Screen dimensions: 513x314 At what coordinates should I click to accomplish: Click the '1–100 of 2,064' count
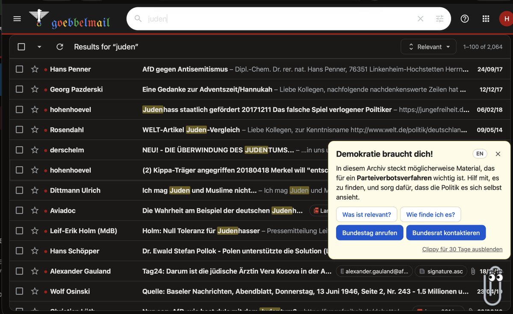483,47
